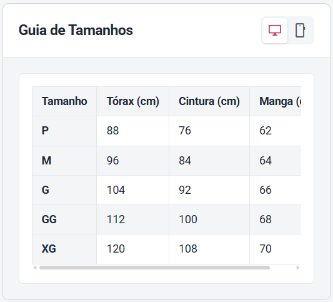
Task: Click the Cintura value 84 cell
Action: pyautogui.click(x=209, y=161)
